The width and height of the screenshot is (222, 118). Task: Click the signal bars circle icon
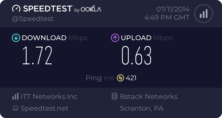(203, 14)
